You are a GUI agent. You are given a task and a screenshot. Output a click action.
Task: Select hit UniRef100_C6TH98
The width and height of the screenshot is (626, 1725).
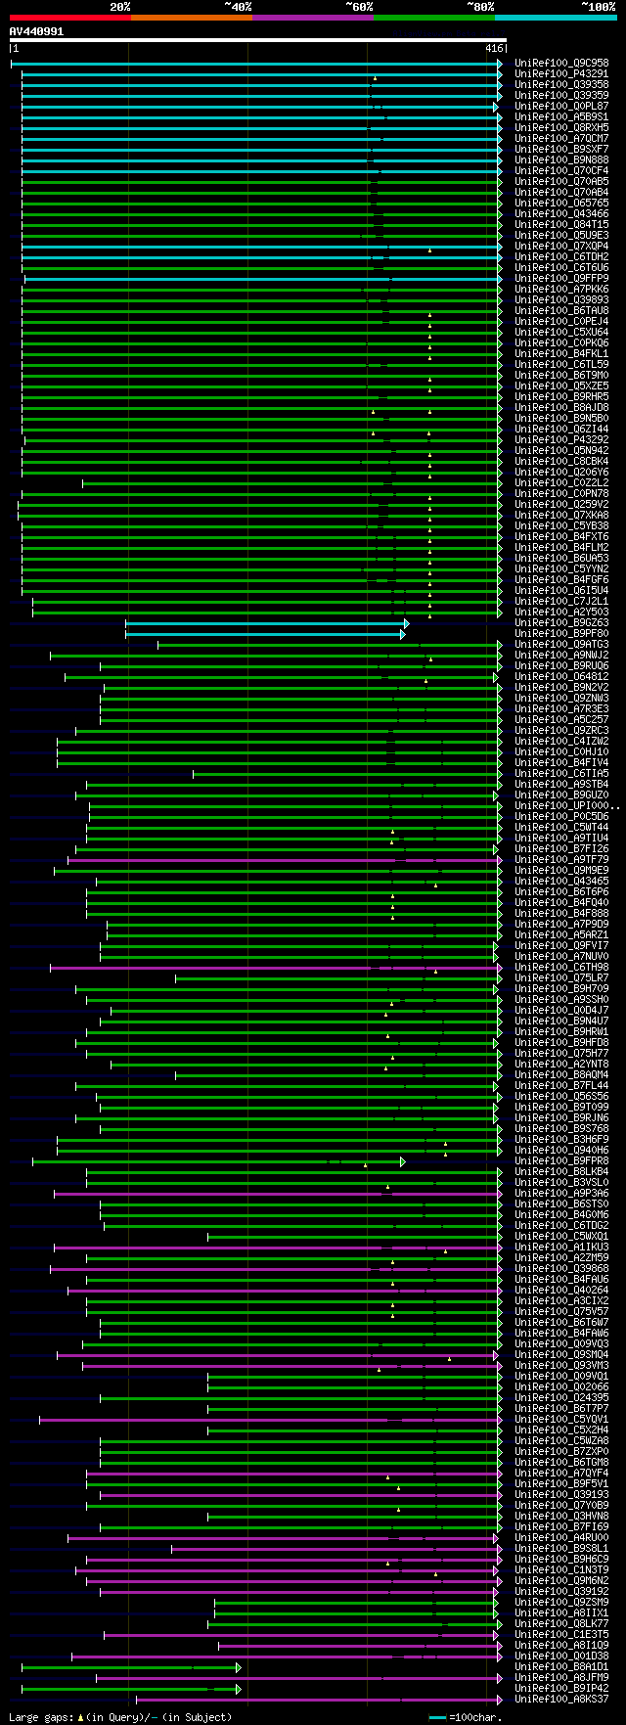click(x=561, y=968)
